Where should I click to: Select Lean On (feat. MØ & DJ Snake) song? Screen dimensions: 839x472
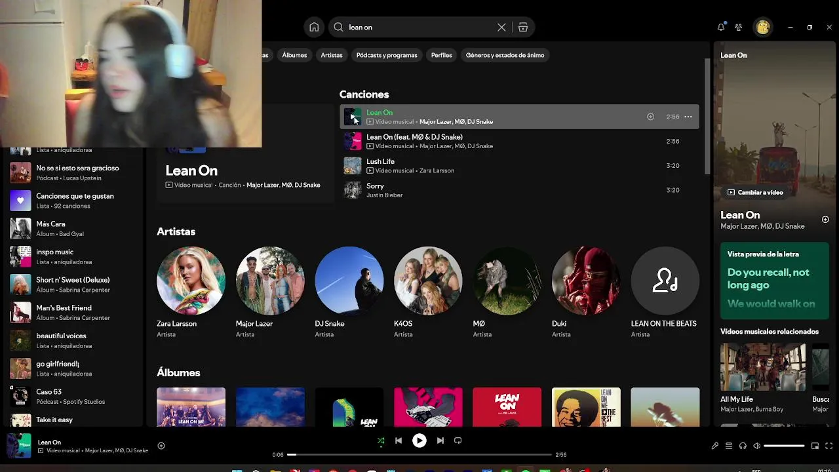click(x=519, y=141)
